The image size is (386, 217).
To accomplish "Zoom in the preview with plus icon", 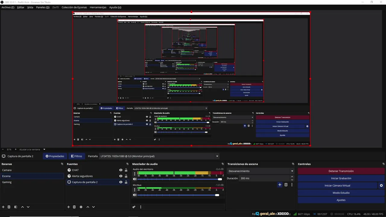I will point(16,149).
